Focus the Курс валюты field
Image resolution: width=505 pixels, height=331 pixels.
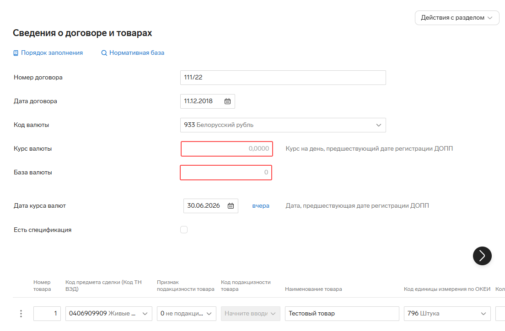coord(227,149)
